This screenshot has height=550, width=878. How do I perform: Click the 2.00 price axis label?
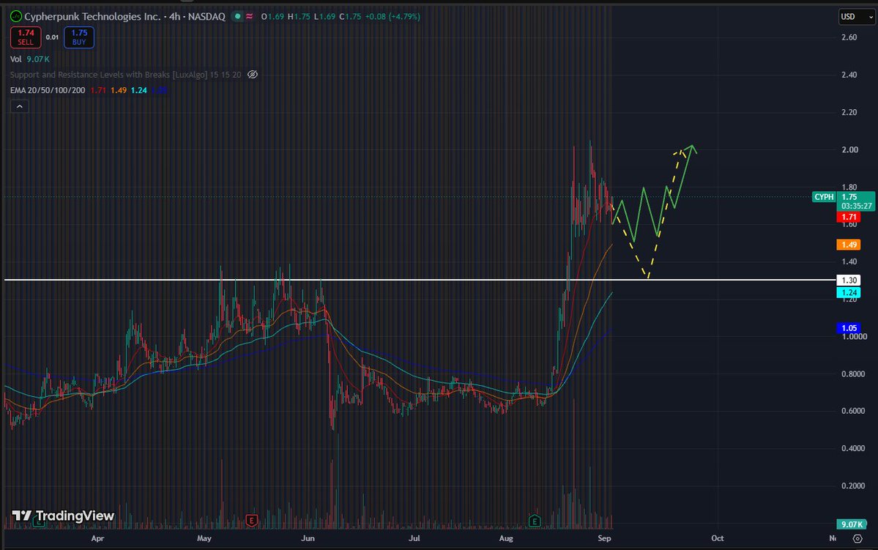(850, 149)
